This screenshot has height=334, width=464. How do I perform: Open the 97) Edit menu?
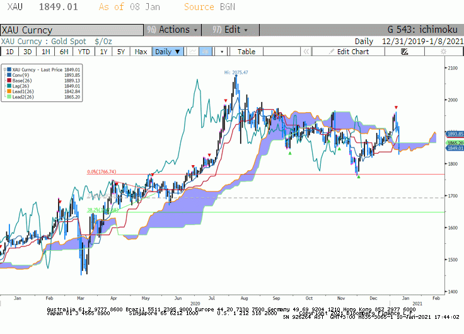(230, 30)
